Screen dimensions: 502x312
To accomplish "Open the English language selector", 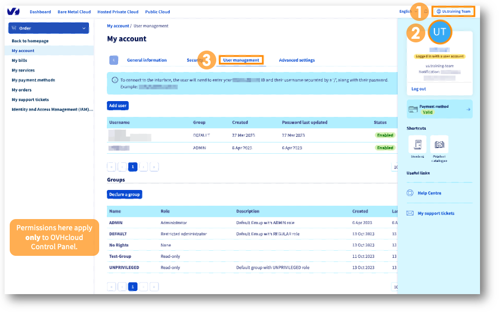I will coord(408,12).
